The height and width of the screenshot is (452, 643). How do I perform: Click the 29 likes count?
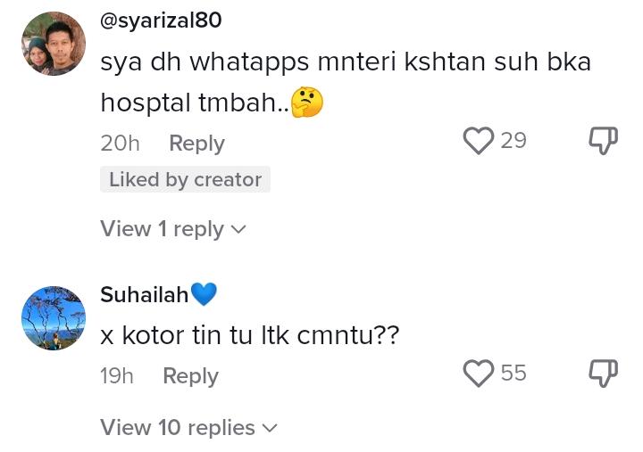[514, 141]
